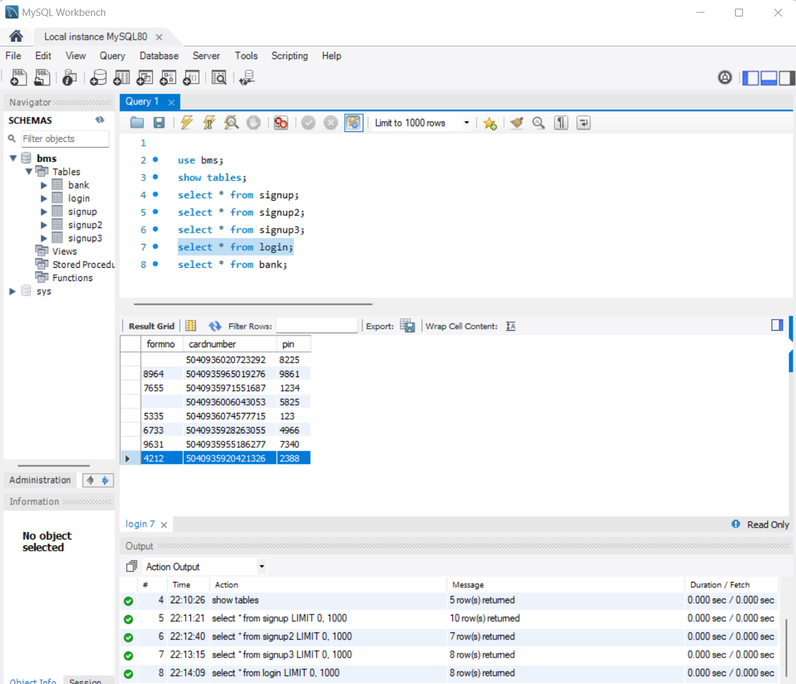Save snippet with star icon
Image resolution: width=796 pixels, height=684 pixels.
[490, 123]
